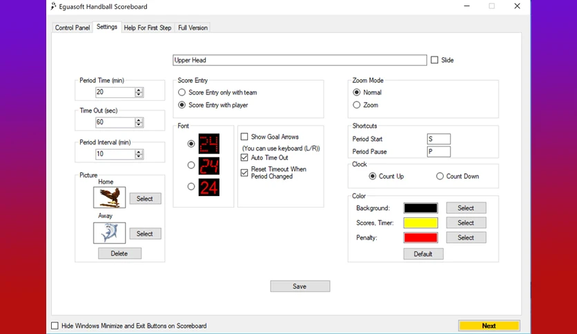Click the Save button
The image size is (577, 334).
click(x=300, y=286)
